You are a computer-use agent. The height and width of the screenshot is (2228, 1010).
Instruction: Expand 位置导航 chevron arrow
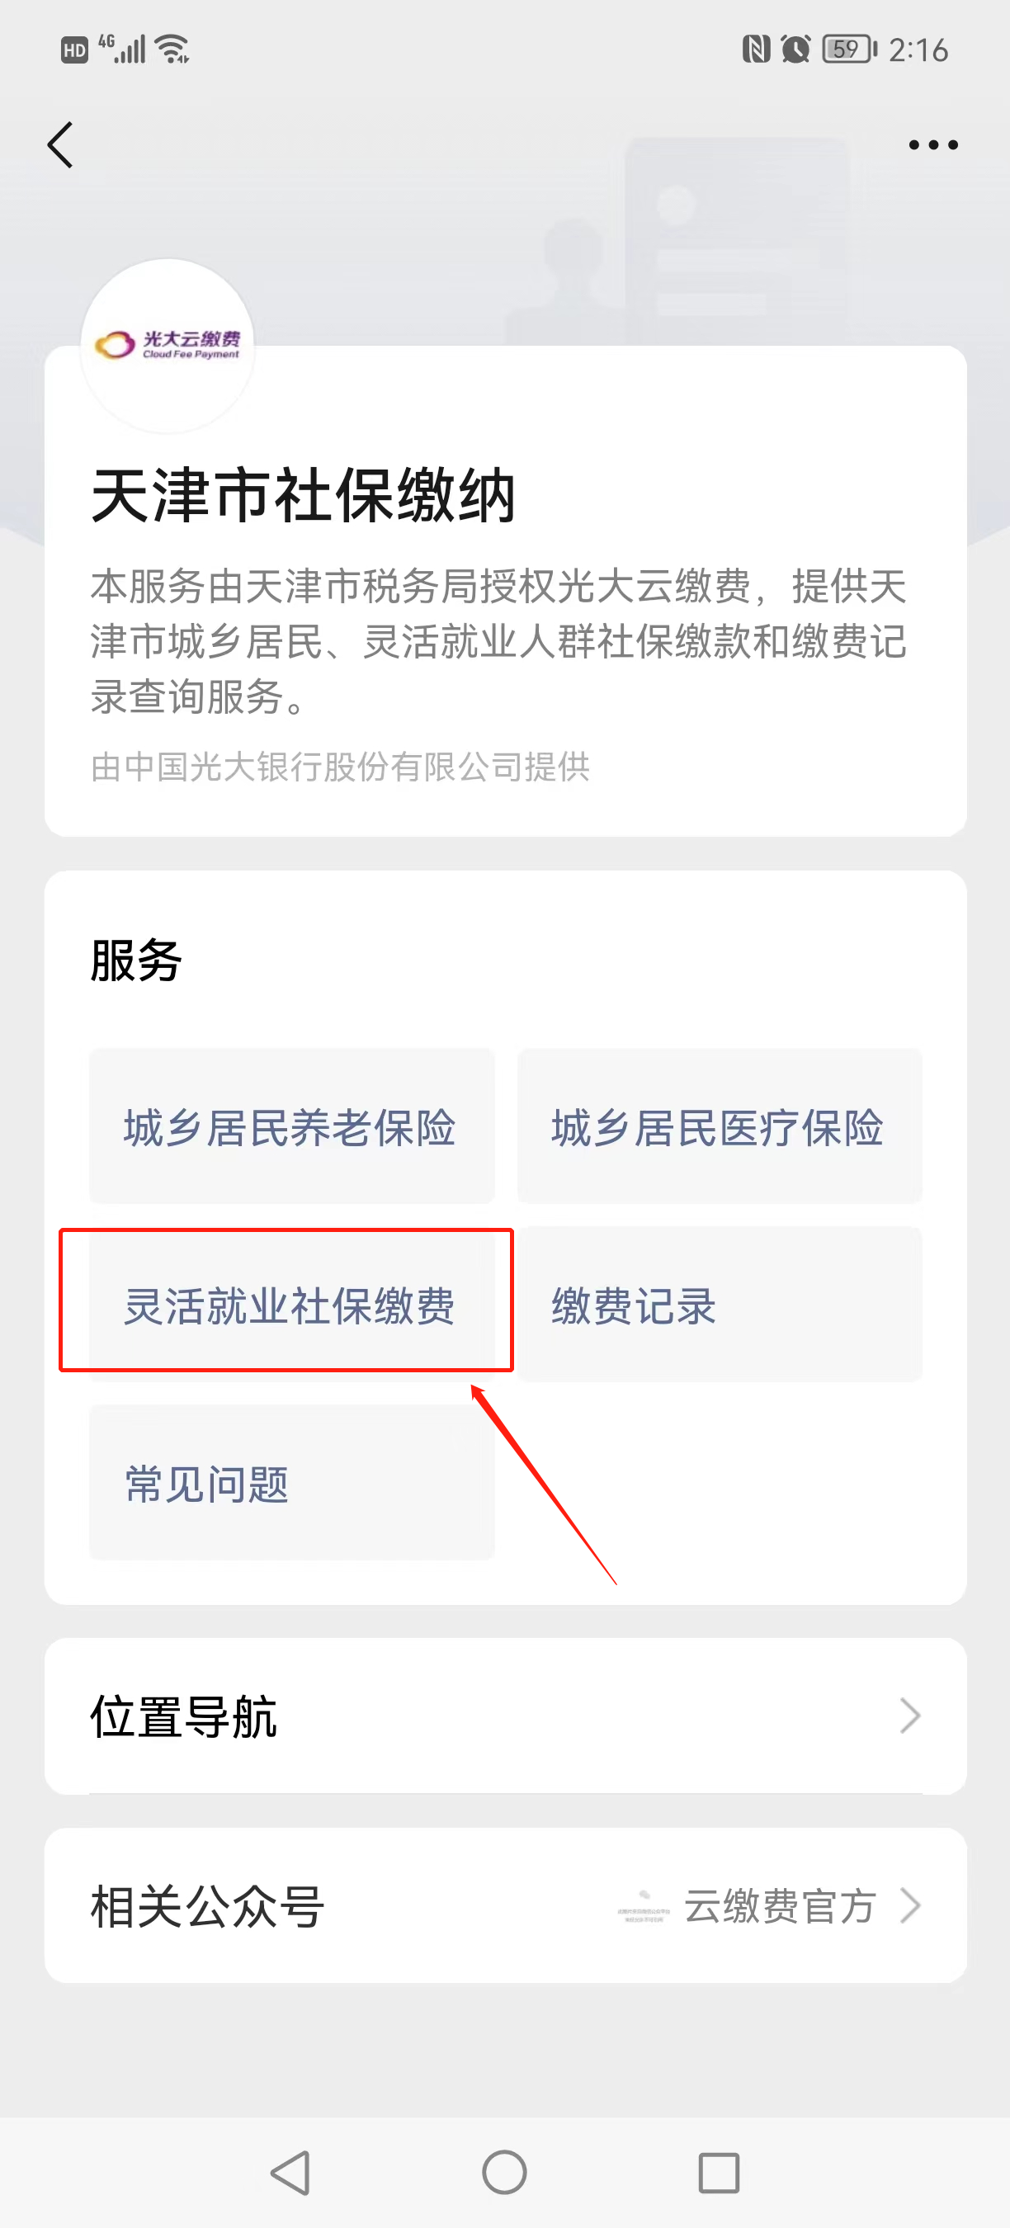coord(909,1715)
